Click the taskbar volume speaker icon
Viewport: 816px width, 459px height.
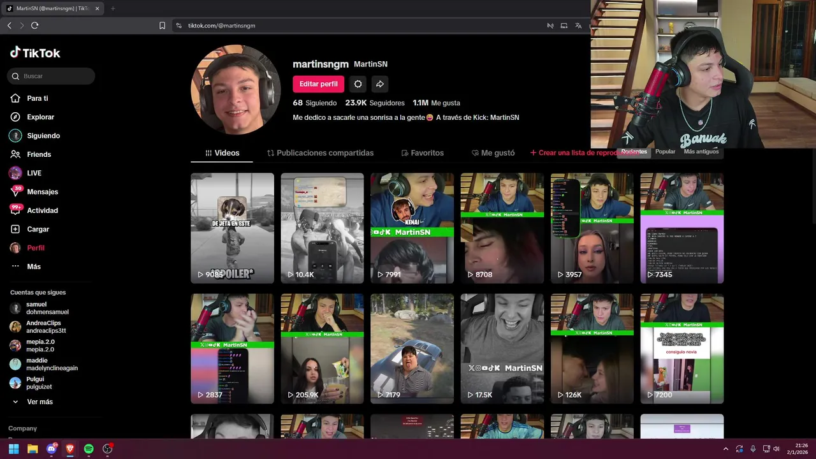(x=776, y=449)
